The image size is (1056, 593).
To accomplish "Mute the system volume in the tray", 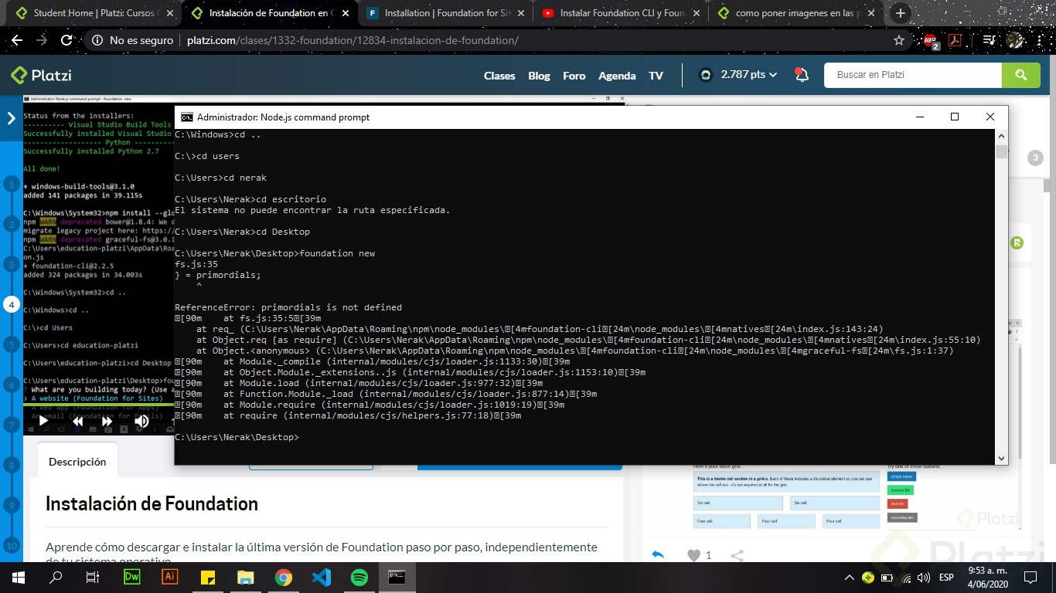I will pos(923,578).
